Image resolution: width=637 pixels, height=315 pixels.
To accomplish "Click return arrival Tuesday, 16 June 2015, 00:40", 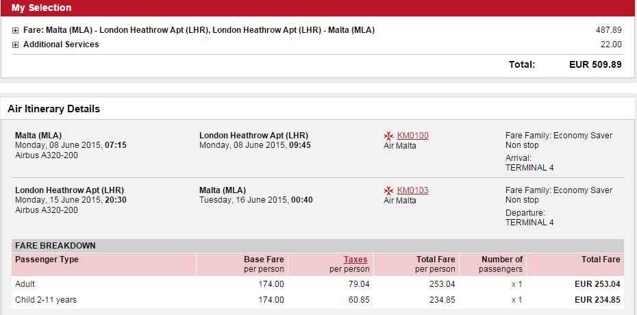I will click(256, 200).
